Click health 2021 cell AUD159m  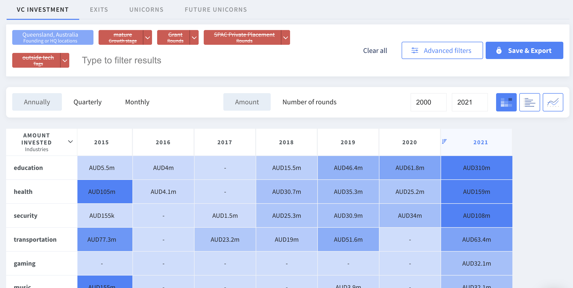point(476,192)
